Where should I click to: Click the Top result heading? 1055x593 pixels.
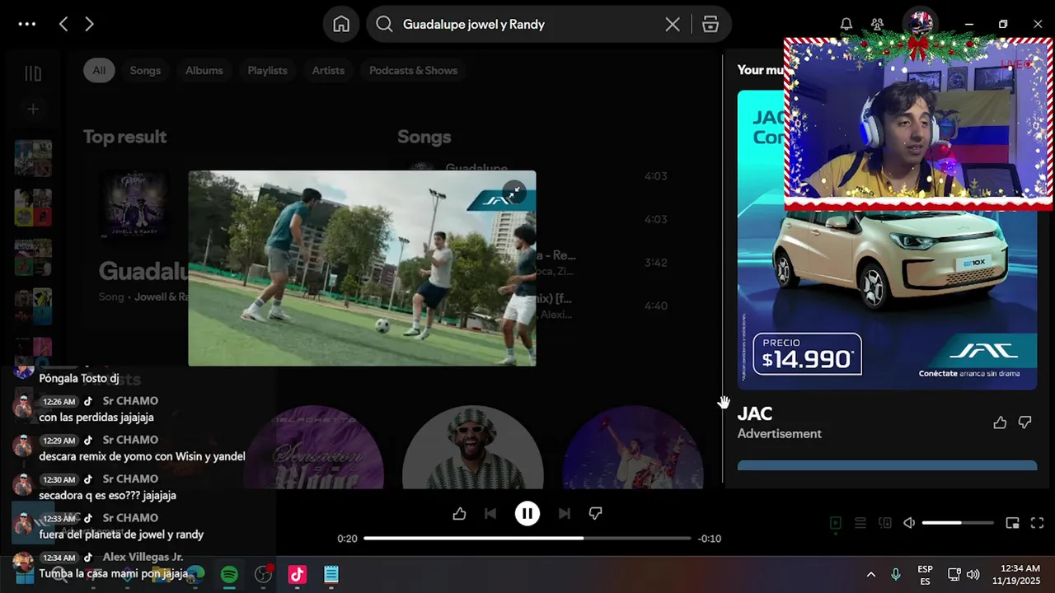tap(124, 137)
